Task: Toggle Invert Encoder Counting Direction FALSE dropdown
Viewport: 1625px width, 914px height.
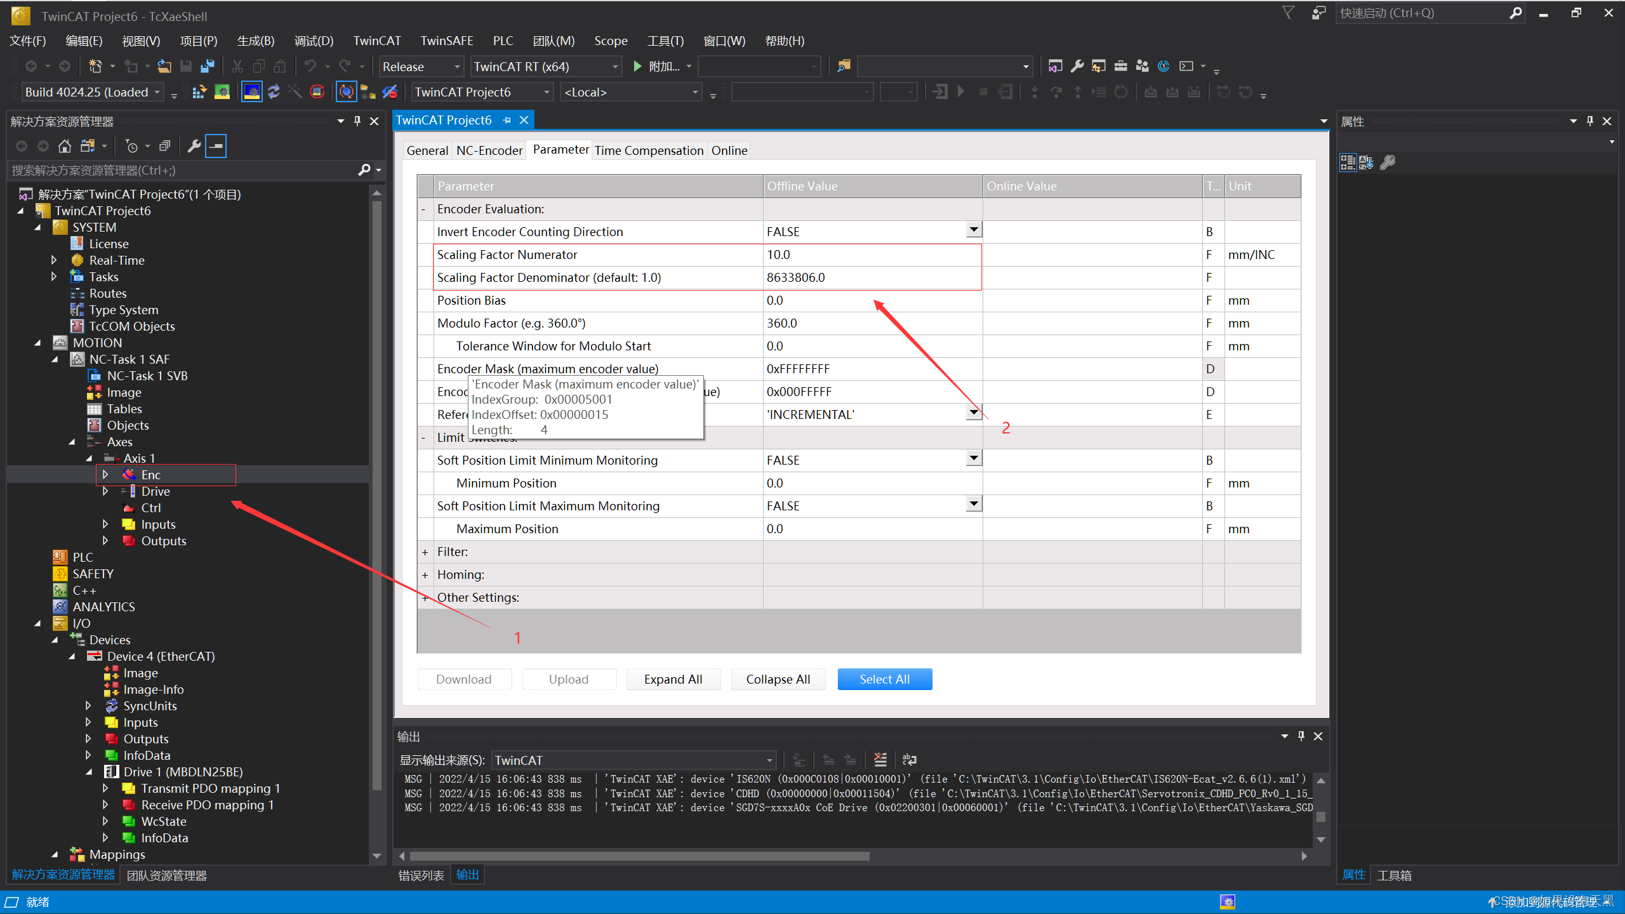Action: pos(972,230)
